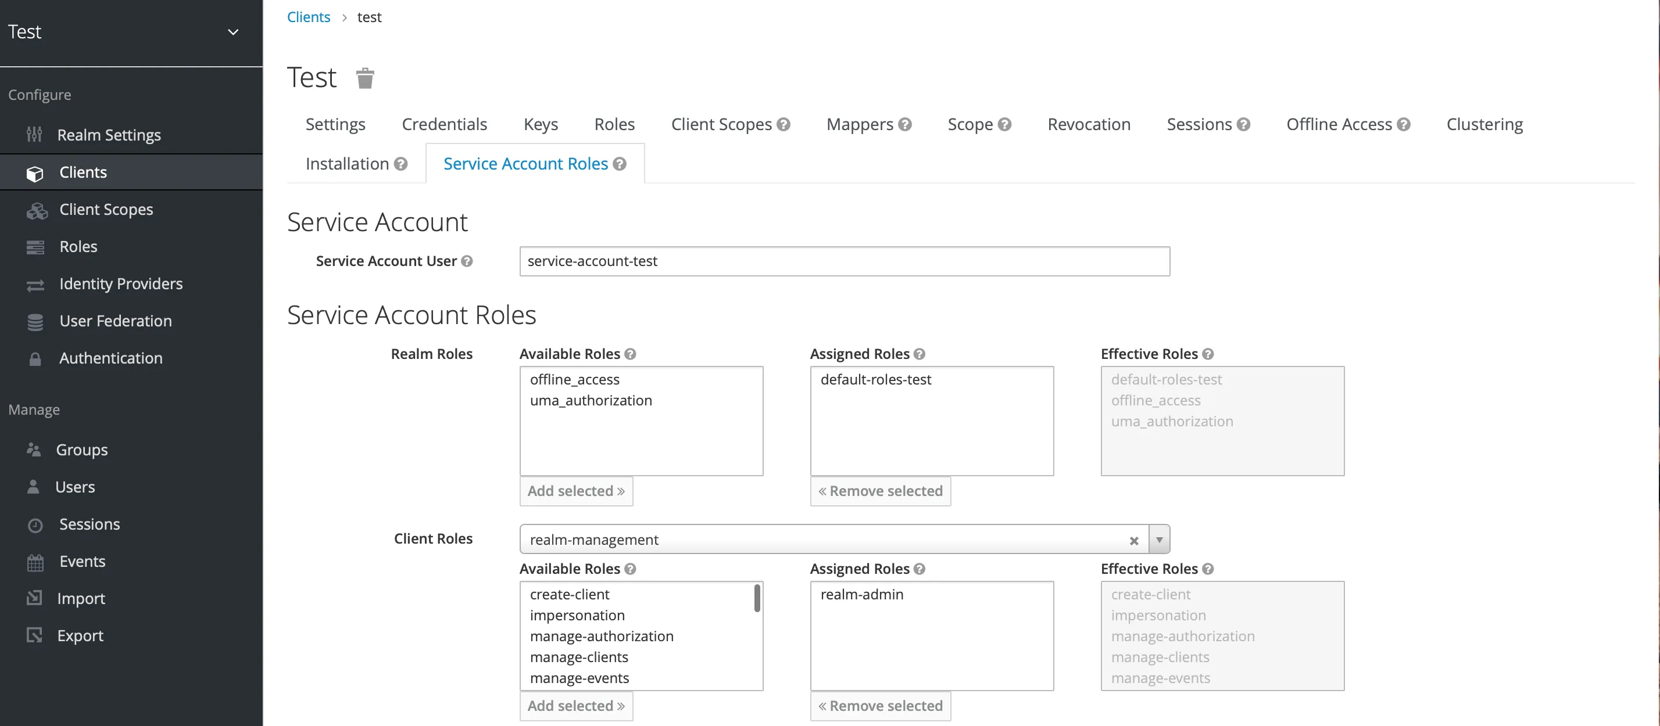Click help icon next to Mappers tab
Screen dimensions: 1660x726
[905, 124]
